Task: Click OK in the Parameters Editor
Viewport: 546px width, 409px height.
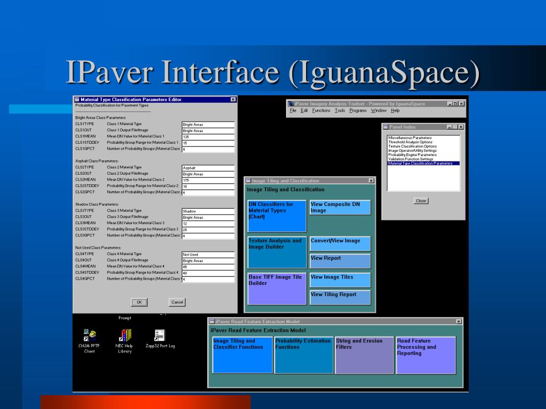Action: click(139, 302)
